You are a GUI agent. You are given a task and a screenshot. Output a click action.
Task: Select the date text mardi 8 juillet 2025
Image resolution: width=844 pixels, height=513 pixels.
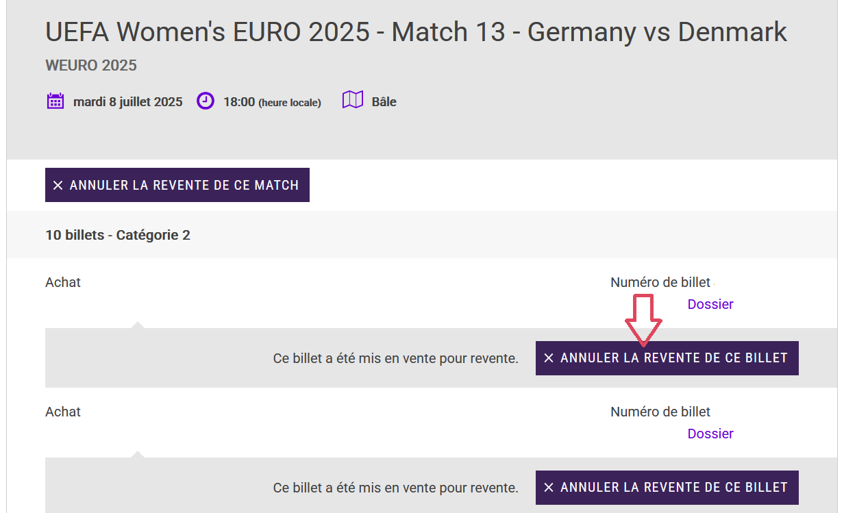(128, 102)
